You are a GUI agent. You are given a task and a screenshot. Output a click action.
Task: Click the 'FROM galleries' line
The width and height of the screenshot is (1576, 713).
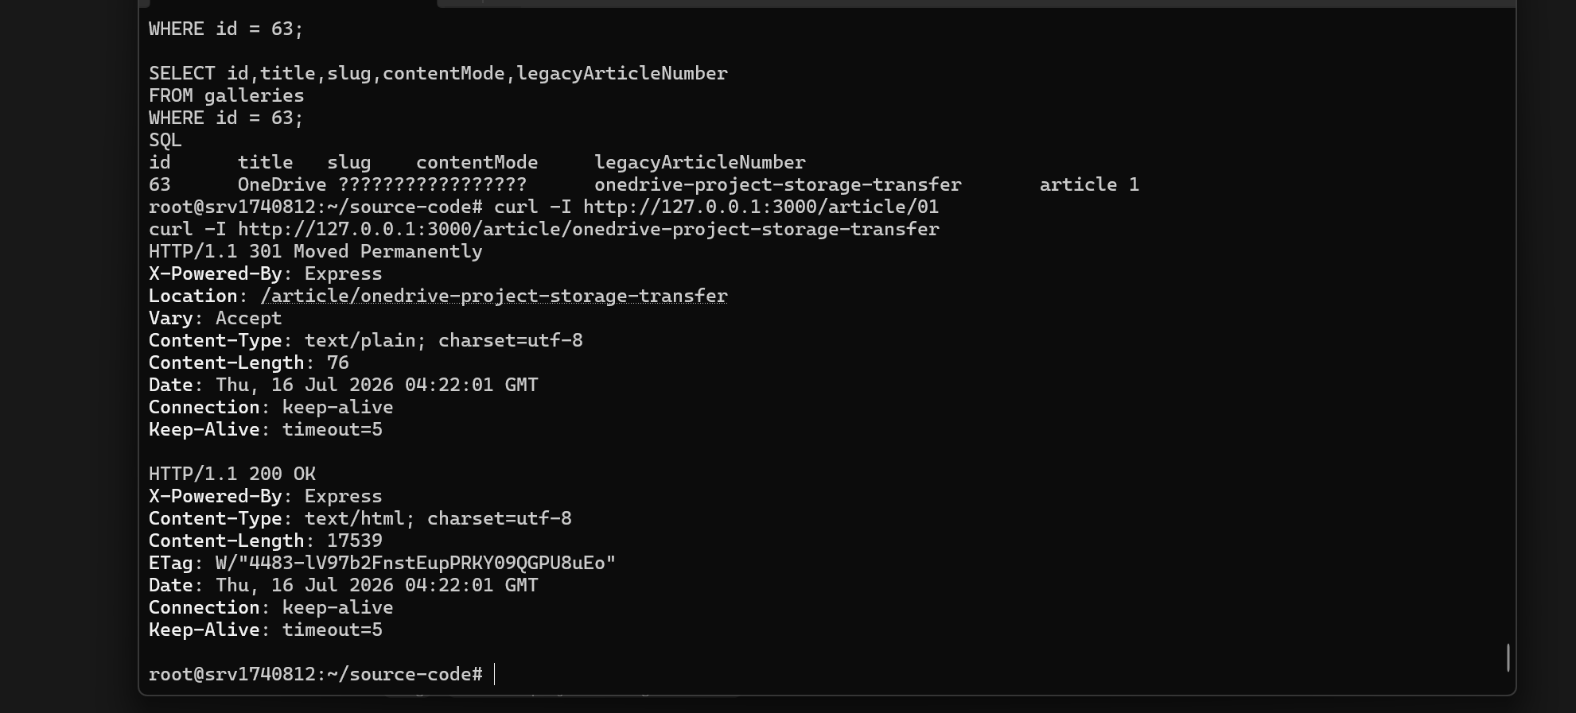coord(226,95)
